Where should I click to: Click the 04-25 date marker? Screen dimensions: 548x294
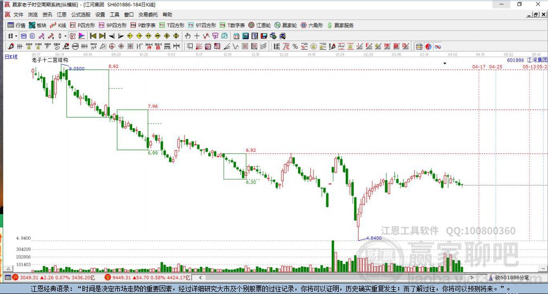pos(496,67)
